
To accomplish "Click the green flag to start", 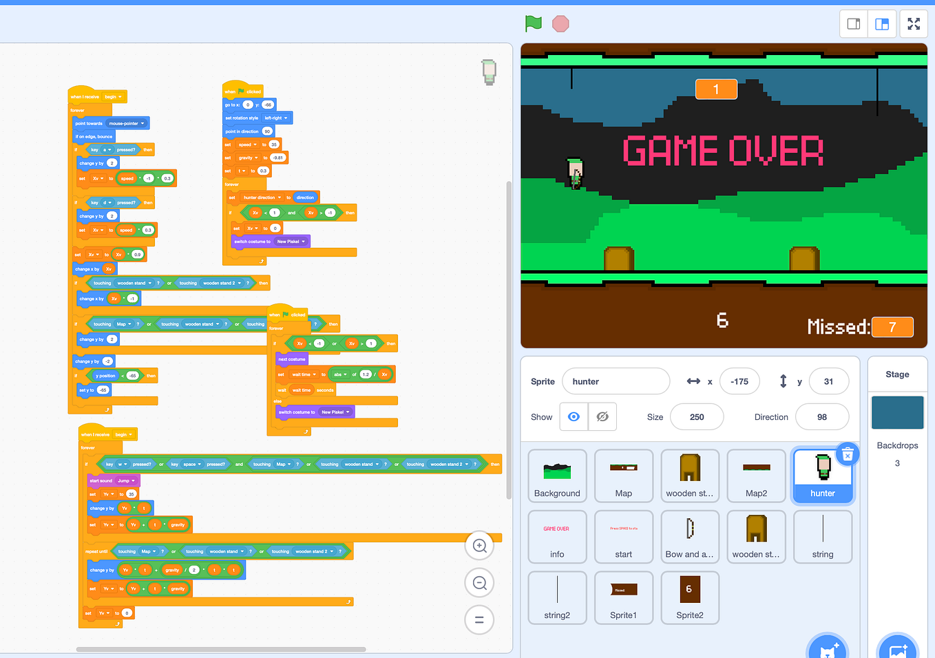I will [x=534, y=23].
